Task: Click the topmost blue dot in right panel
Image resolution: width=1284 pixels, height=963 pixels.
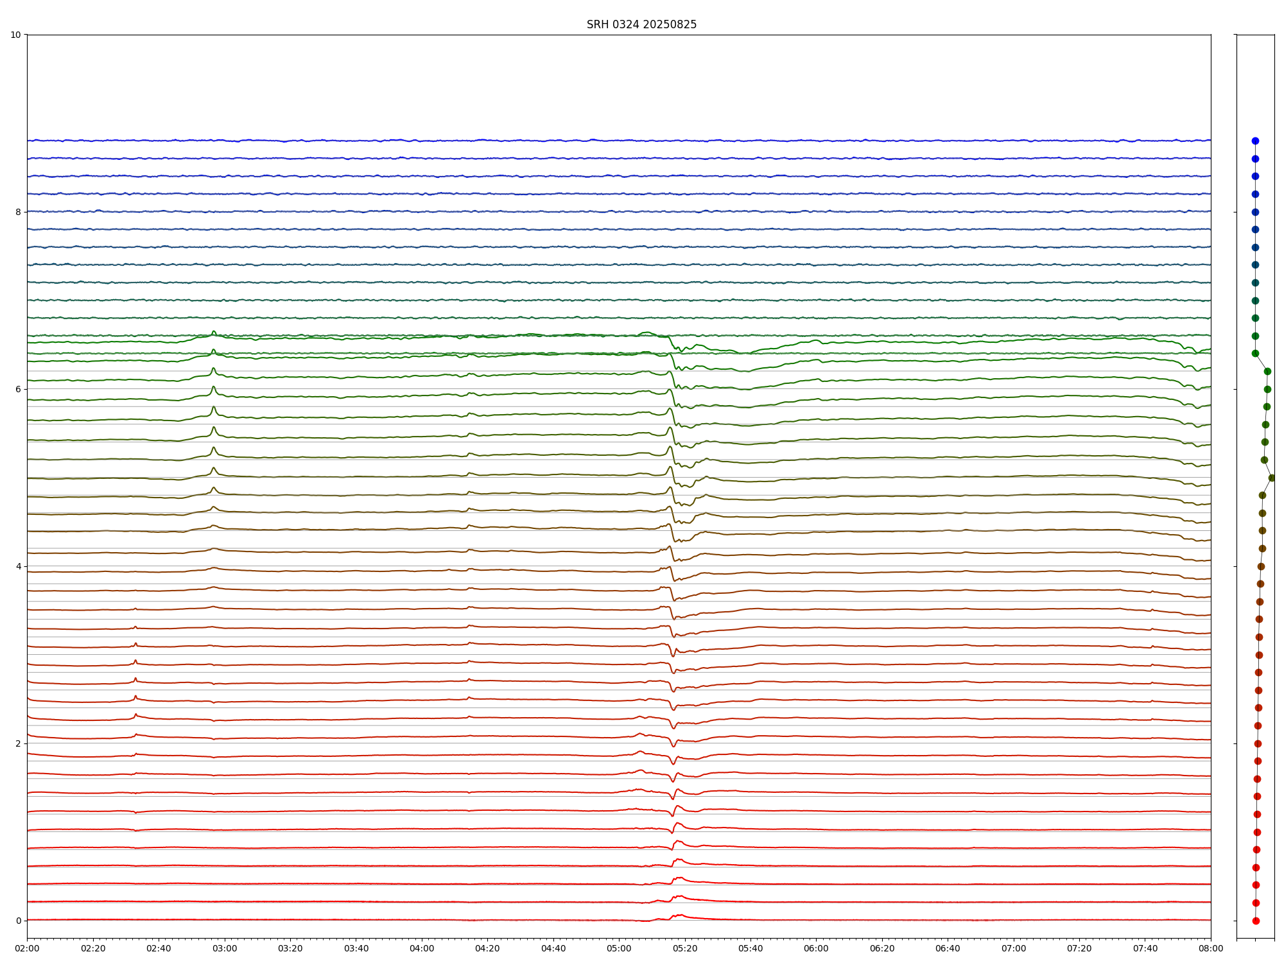Action: (1255, 141)
